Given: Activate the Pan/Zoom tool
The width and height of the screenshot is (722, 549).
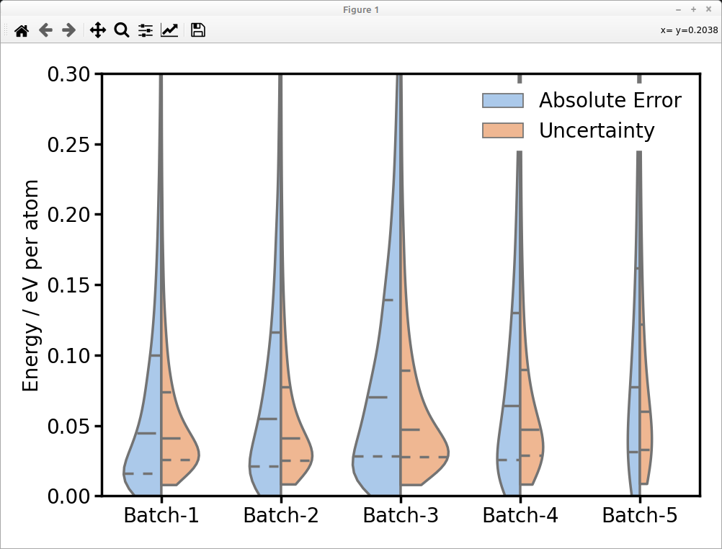Looking at the screenshot, I should point(97,30).
